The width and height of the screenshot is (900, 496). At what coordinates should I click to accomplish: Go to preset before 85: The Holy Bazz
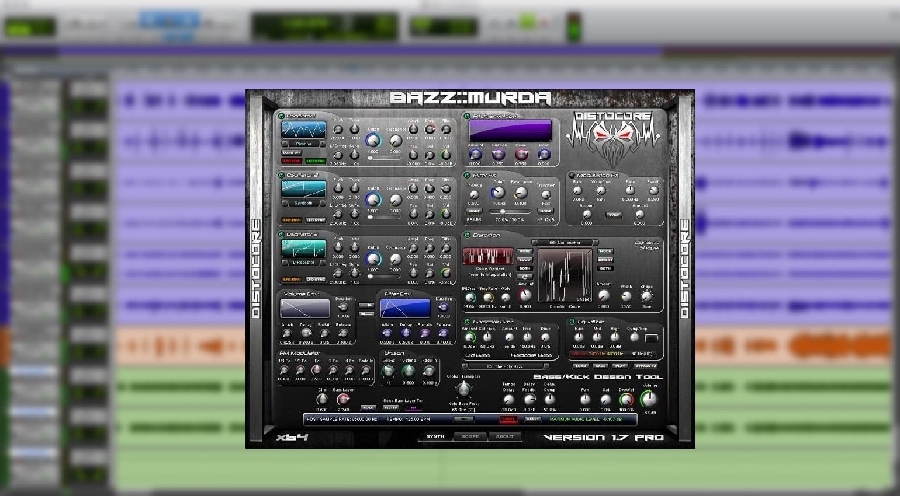click(465, 366)
